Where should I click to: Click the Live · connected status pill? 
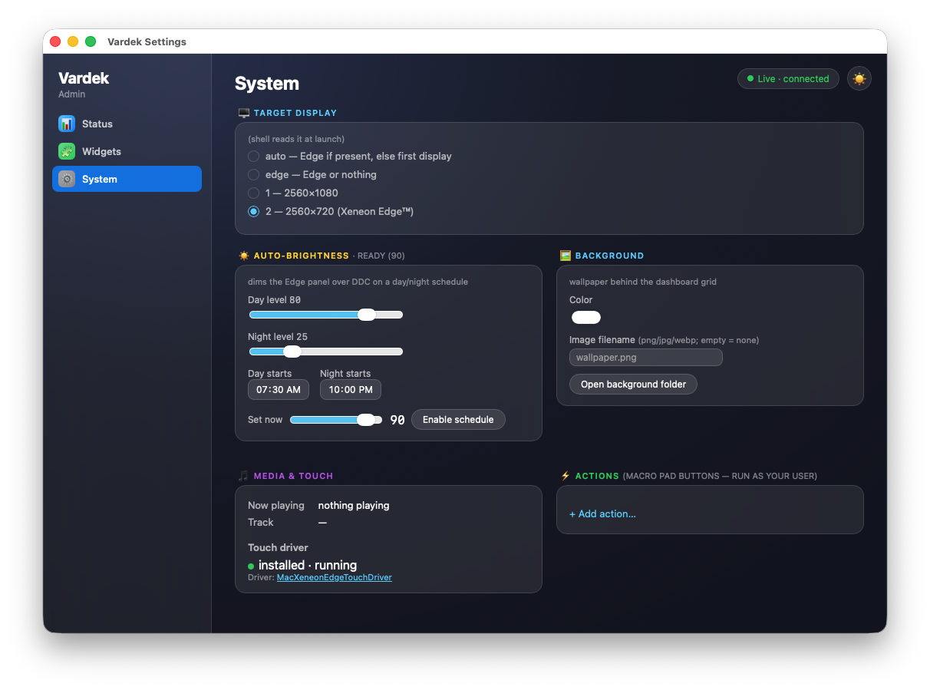(788, 78)
